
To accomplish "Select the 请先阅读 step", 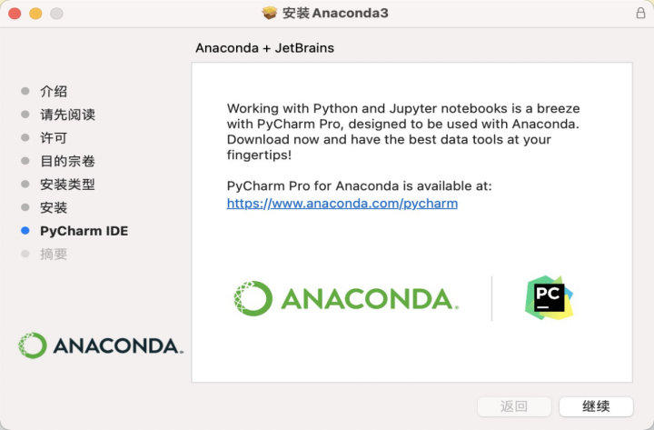I will [67, 115].
